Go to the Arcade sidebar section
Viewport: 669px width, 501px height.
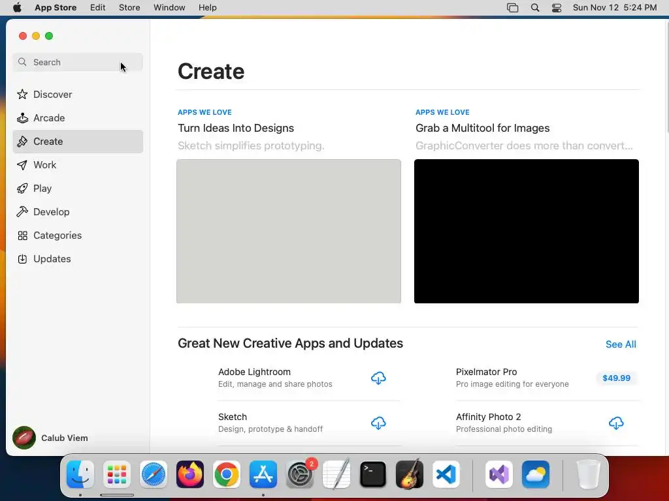coord(78,118)
